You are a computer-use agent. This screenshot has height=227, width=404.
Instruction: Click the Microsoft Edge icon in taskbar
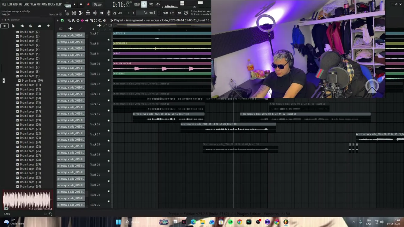193,222
